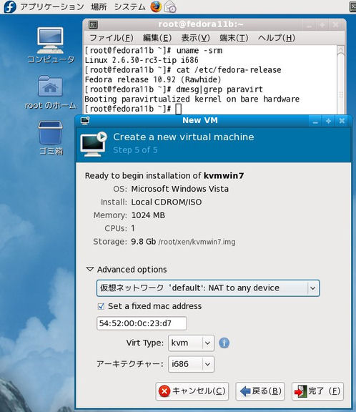
Task: Open the root のホーム folder icon
Action: 51,92
